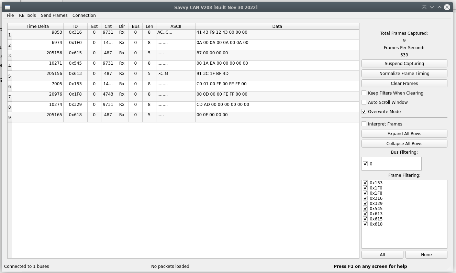
Task: Select row header 5 in the frame table
Action: (10, 76)
